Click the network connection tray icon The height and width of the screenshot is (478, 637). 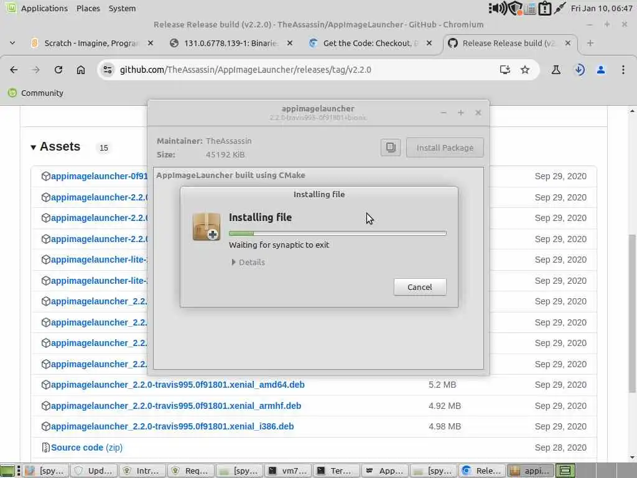(x=560, y=8)
